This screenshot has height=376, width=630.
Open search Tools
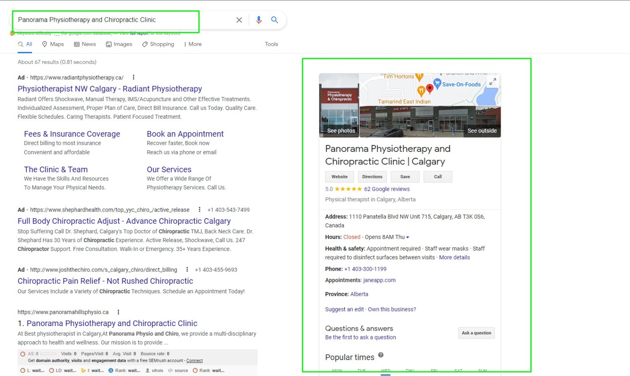[x=271, y=44]
